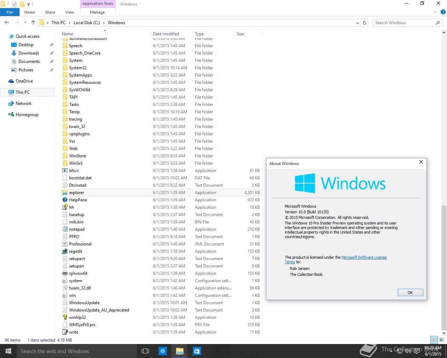Click the File Explorer taskbar icon
Screen dimensions: 447x358
point(179,351)
